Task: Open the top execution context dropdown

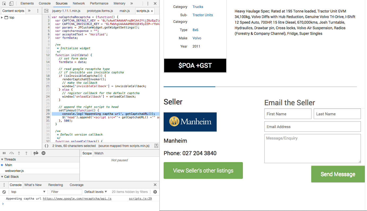Action: (28, 192)
